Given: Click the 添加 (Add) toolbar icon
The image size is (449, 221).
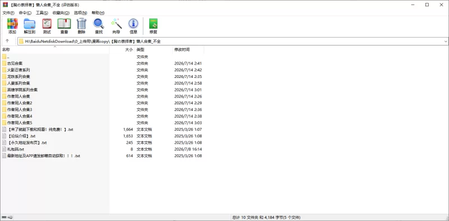Looking at the screenshot, I should click(12, 24).
